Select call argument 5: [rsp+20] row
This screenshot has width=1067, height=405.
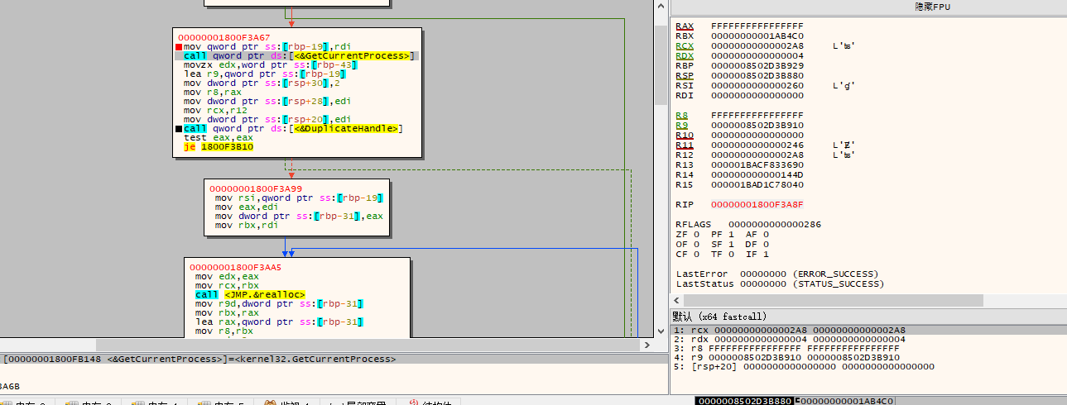tap(868, 366)
